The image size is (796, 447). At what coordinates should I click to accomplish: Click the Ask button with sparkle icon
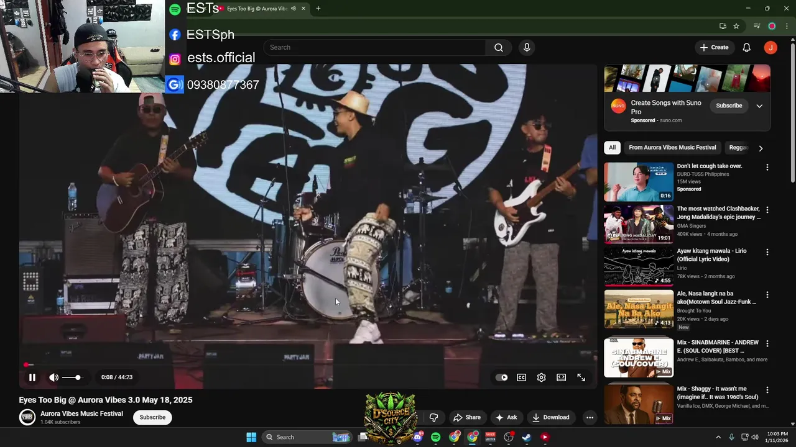click(506, 417)
